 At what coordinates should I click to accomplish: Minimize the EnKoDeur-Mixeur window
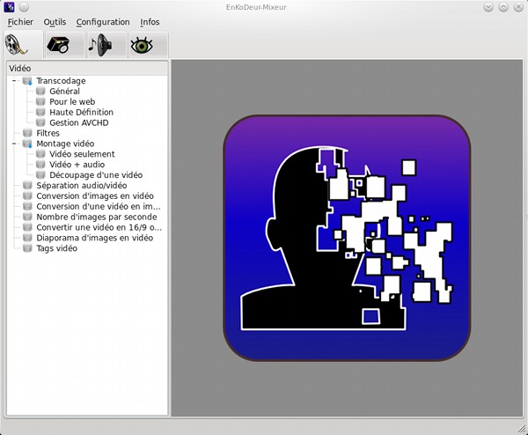coord(488,7)
